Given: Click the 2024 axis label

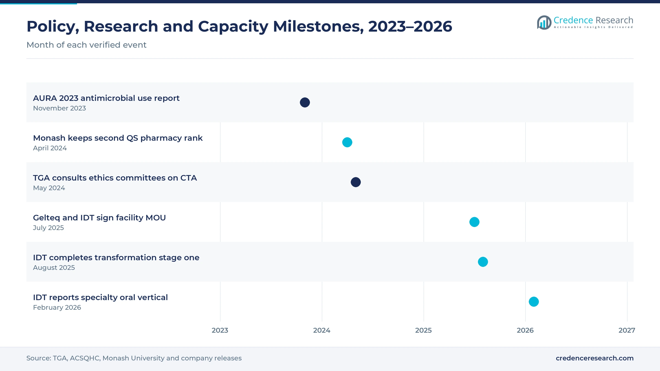Looking at the screenshot, I should [x=322, y=330].
